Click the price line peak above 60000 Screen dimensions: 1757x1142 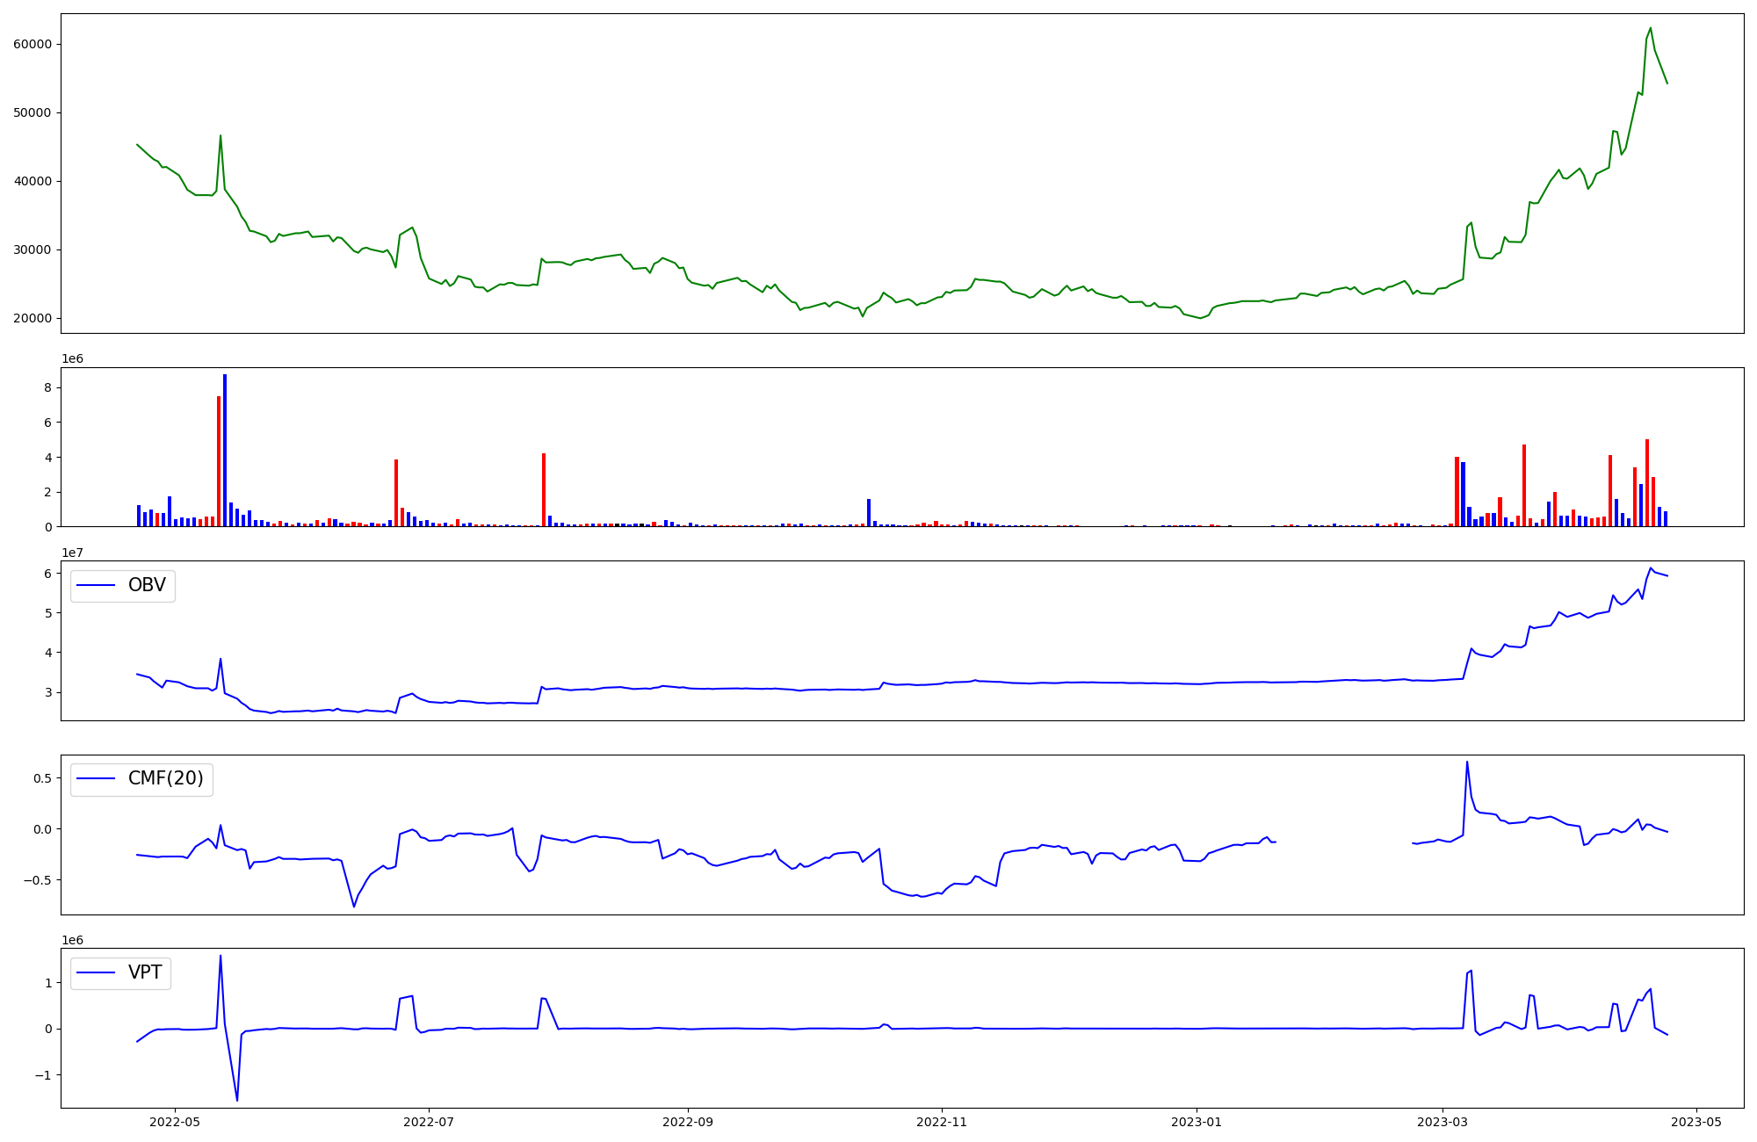click(x=1650, y=28)
